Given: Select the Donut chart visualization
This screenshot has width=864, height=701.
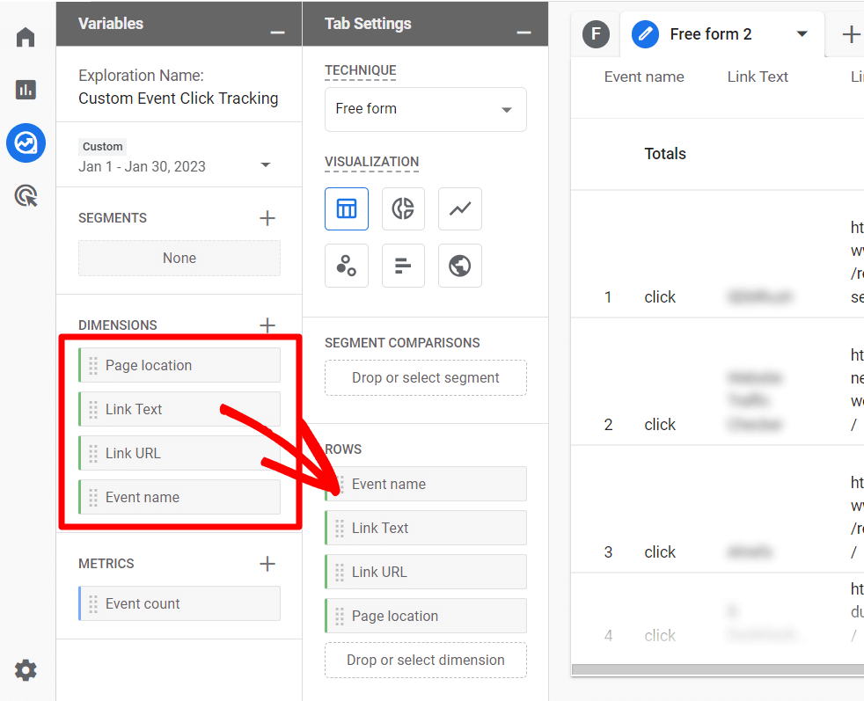Looking at the screenshot, I should click(403, 208).
